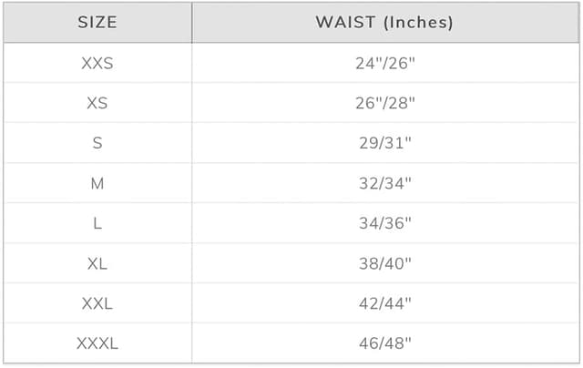Highlight the 32/34" waist measurement
583x368 pixels.
click(384, 183)
